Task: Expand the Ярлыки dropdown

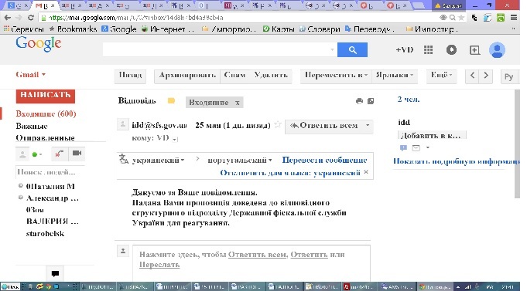Action: pyautogui.click(x=395, y=75)
